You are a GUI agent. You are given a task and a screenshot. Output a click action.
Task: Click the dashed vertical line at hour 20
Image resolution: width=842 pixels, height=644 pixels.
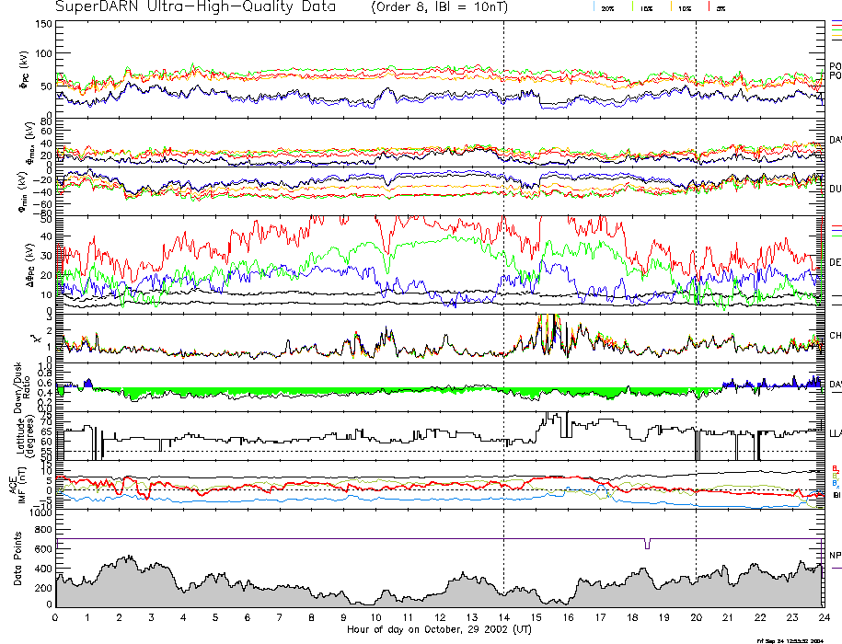pos(696,276)
